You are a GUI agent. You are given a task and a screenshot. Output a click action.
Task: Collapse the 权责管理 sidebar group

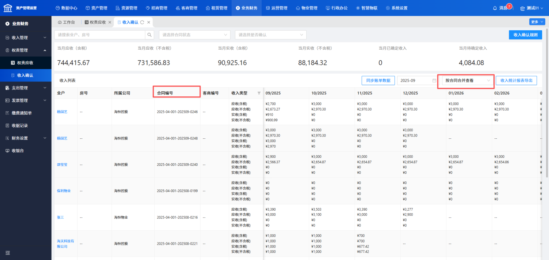point(26,50)
